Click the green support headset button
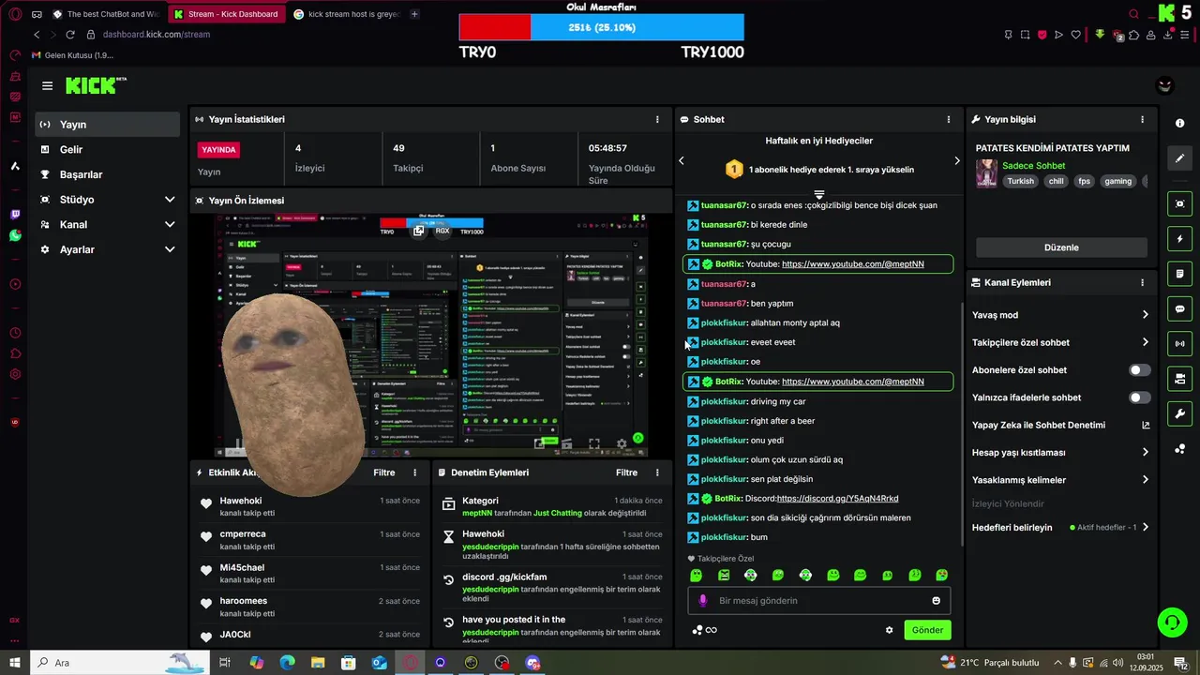 click(1171, 622)
